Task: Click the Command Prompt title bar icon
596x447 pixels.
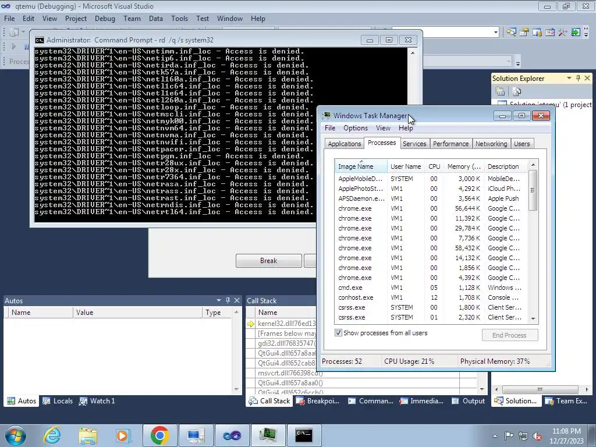Action: pyautogui.click(x=39, y=40)
